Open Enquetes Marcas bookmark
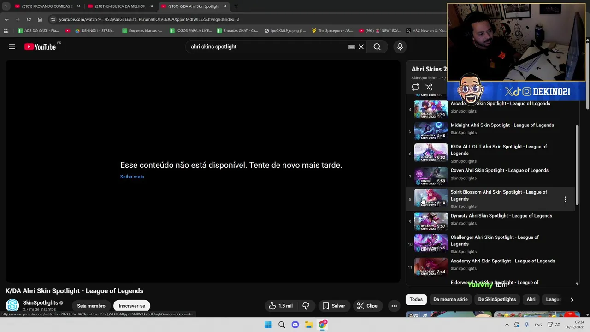Image resolution: width=590 pixels, height=332 pixels. tap(142, 31)
